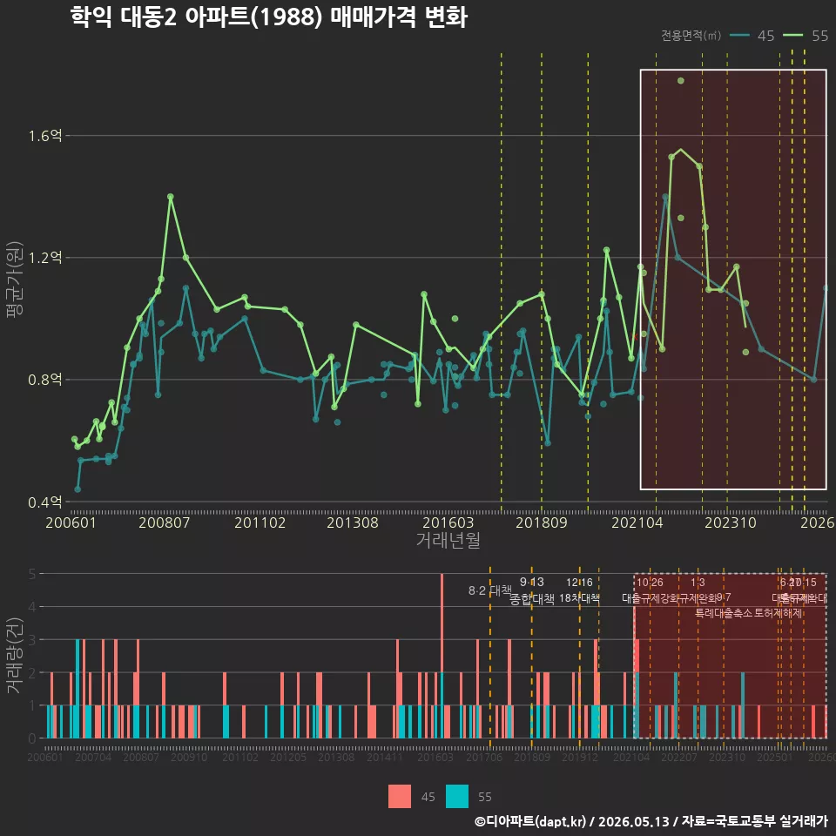
Task: Click the chart title 학익 대동2 아파트(1988) 매매가격 변화
Action: coord(269,17)
